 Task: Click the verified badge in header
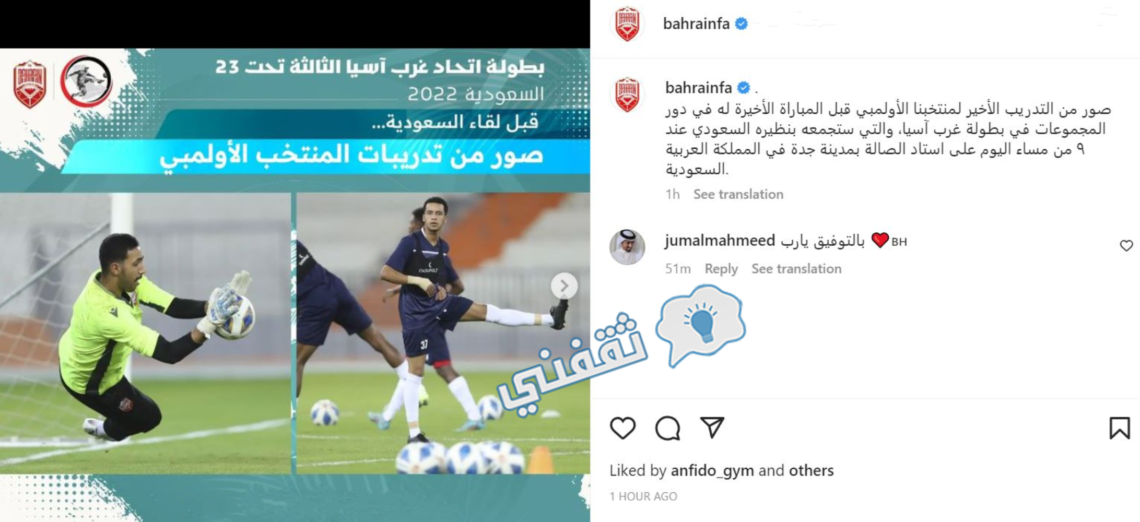click(741, 23)
